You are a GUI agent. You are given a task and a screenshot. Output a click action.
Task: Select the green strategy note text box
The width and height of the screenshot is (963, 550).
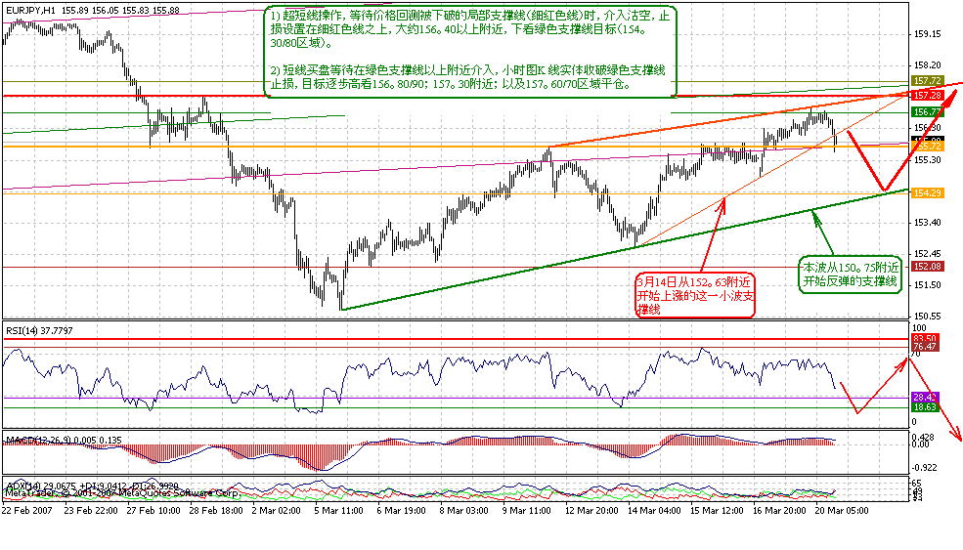pyautogui.click(x=470, y=51)
